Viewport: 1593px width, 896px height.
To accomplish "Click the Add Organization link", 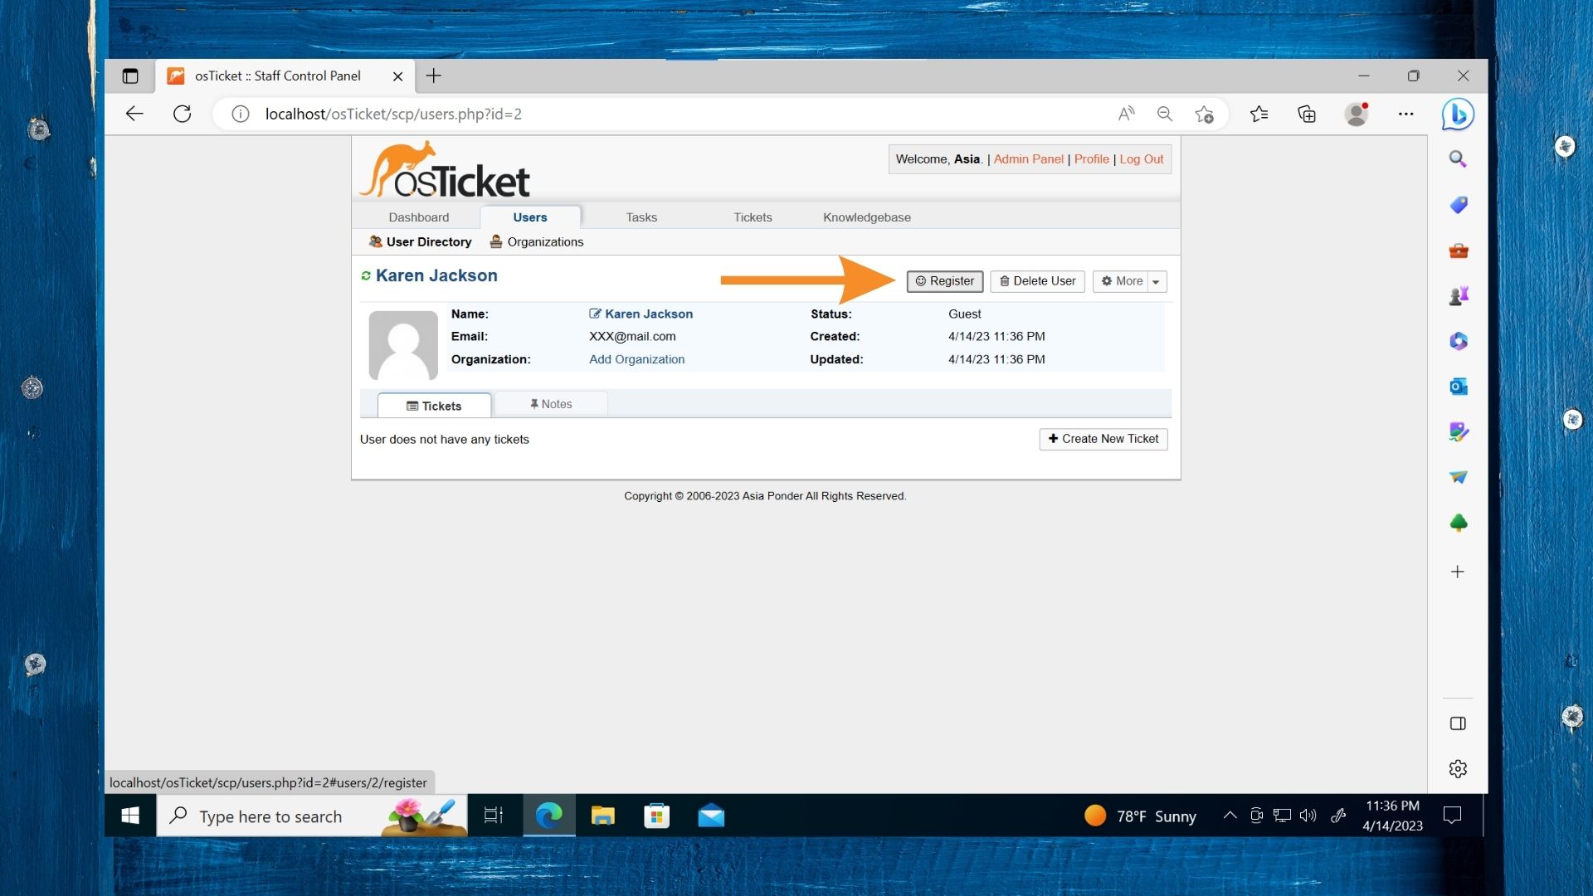I will (x=636, y=359).
